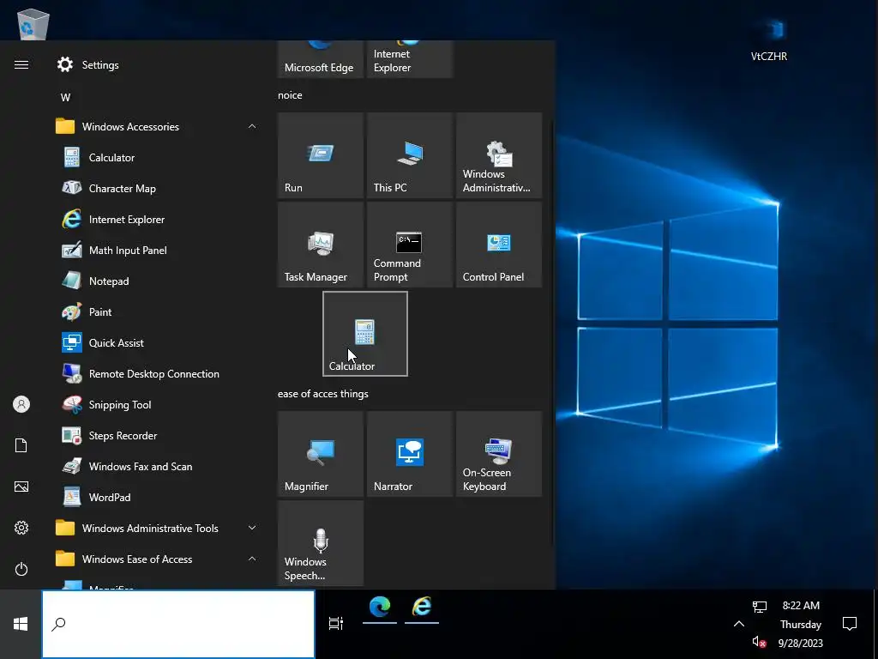878x659 pixels.
Task: Click the Calculator tile in the tile area
Action: [x=365, y=334]
